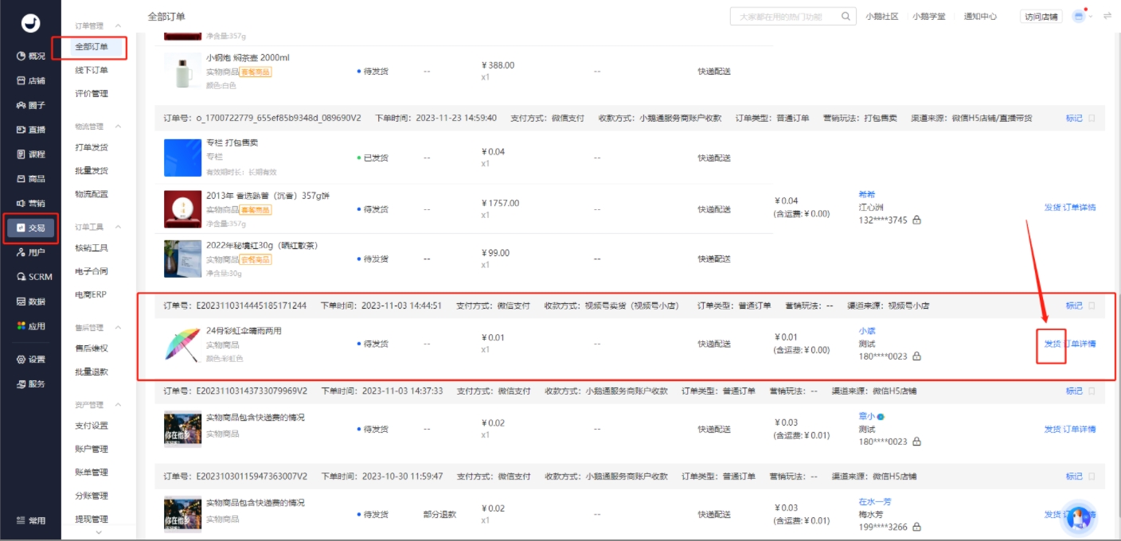Open the 应用 apps section

(30, 326)
